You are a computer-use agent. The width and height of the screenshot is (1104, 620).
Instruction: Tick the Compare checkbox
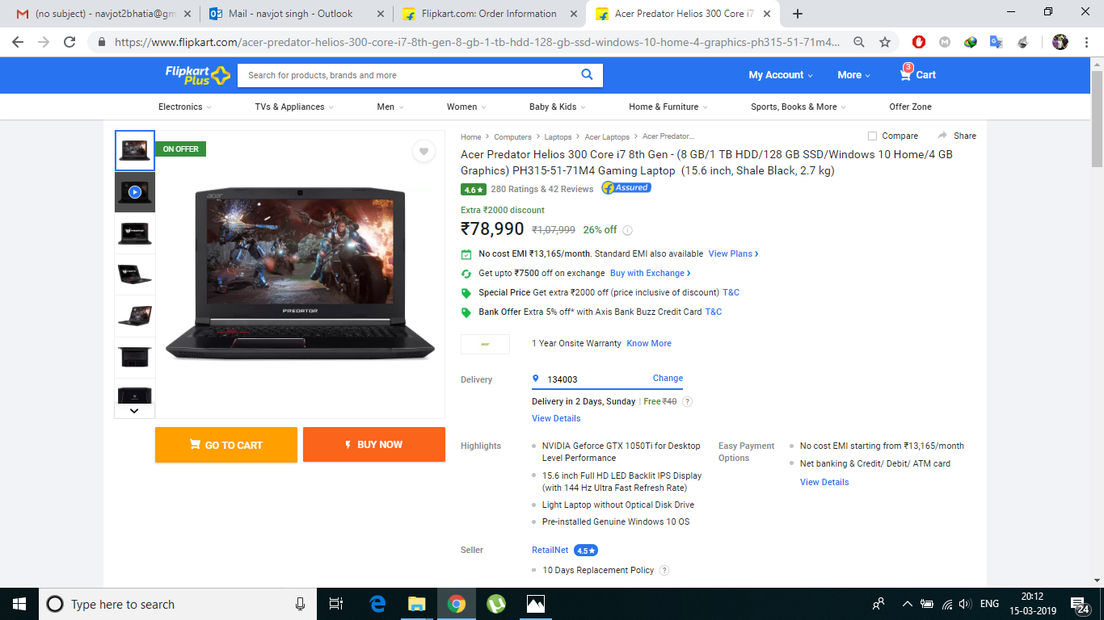(x=872, y=136)
